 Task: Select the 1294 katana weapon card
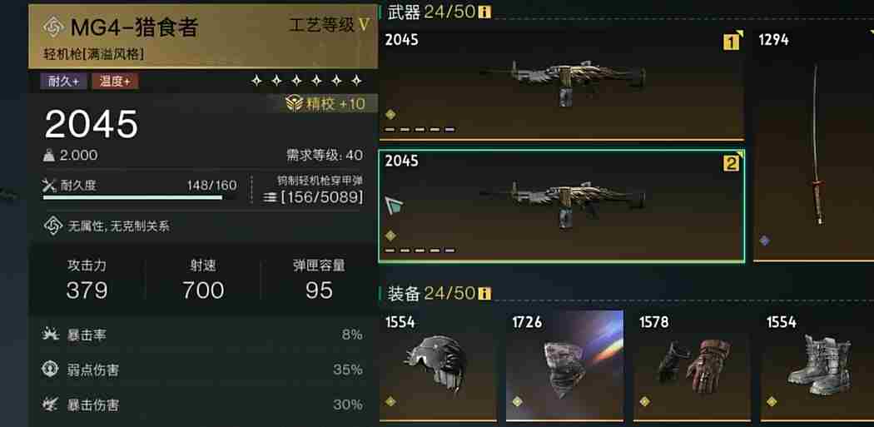813,144
